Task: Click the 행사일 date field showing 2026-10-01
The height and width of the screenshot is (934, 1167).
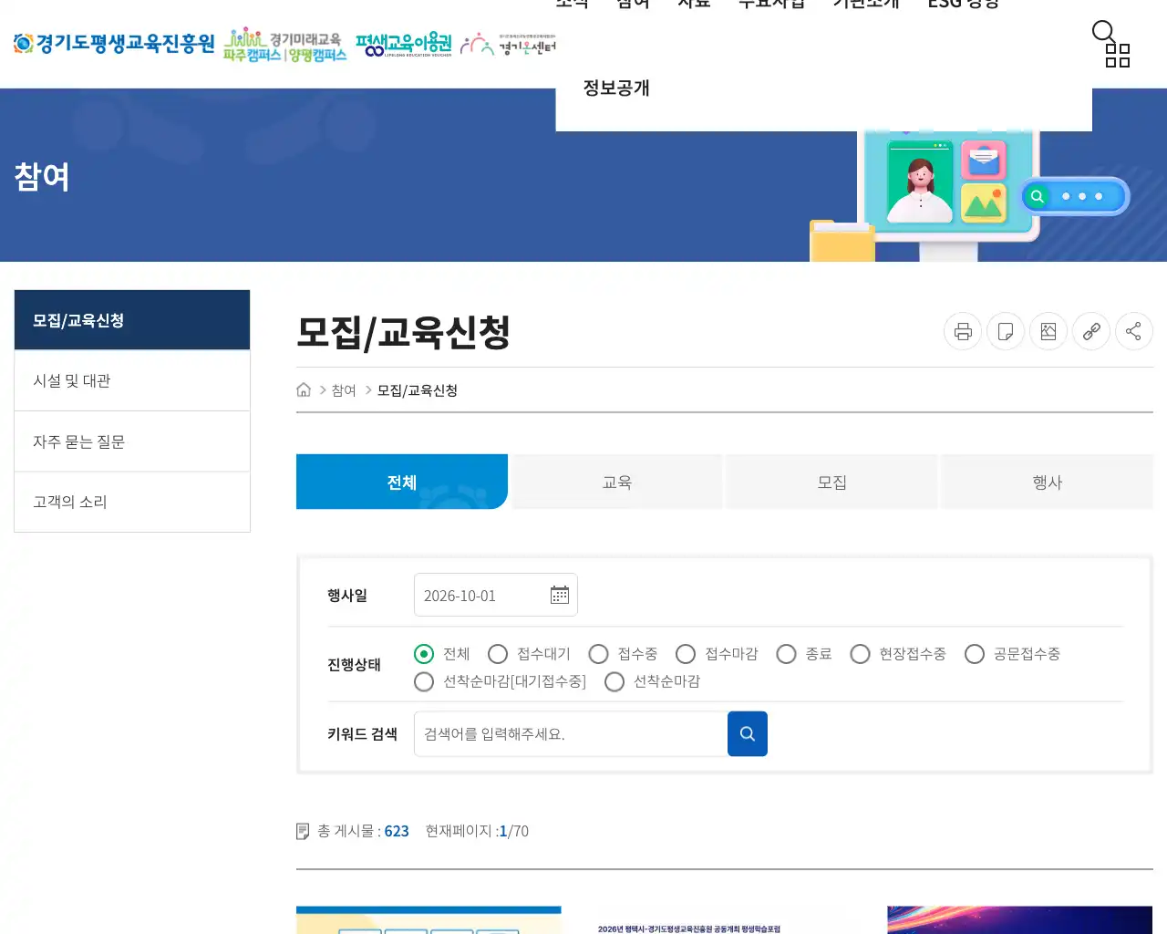Action: [x=496, y=596]
